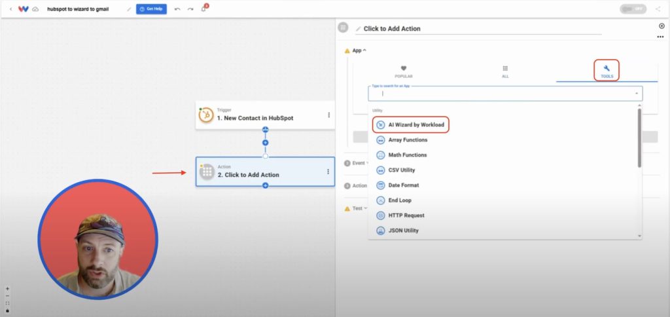Open the panel's more options ellipsis
670x317 pixels.
[660, 37]
